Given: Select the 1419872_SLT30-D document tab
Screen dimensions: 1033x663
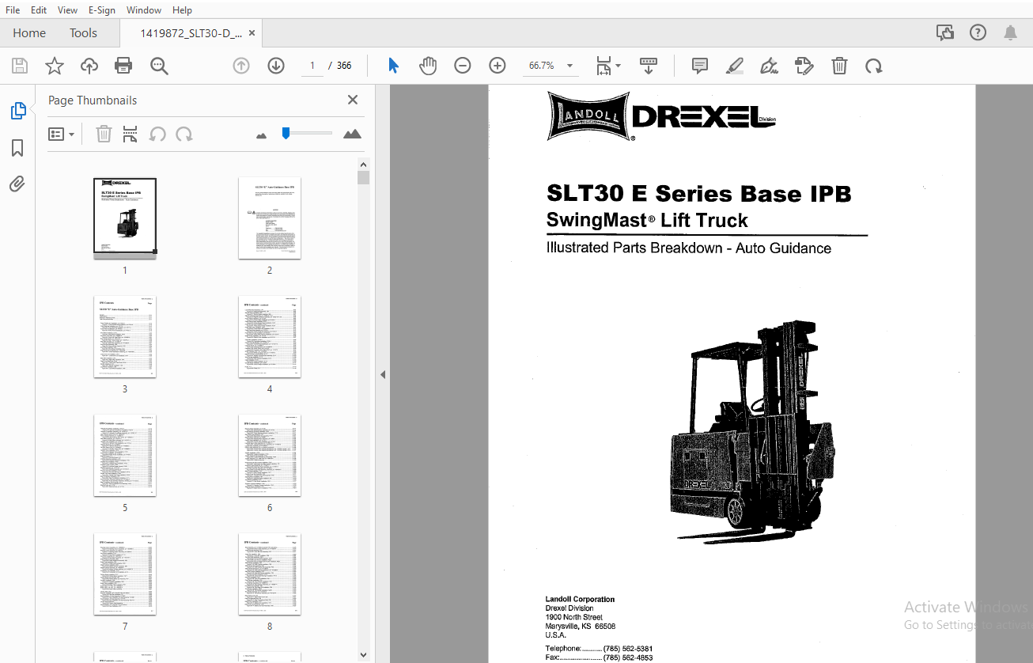Looking at the screenshot, I should coord(191,33).
